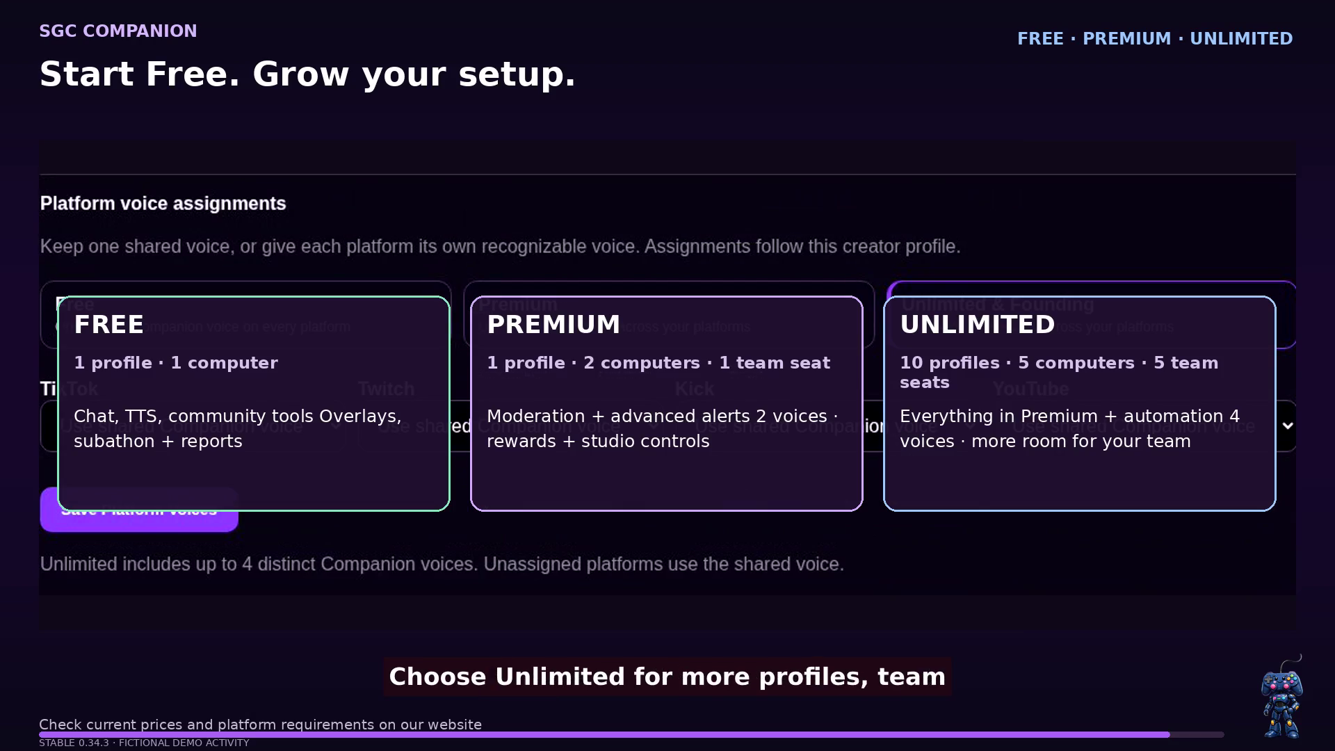Click the '1 profile · 1 computer' line
The width and height of the screenshot is (1335, 751).
coord(176,363)
